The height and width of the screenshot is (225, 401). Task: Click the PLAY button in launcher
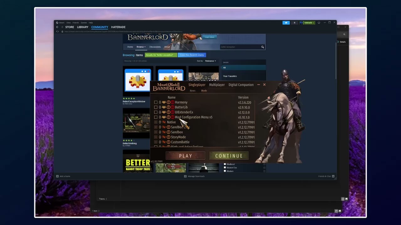click(x=185, y=156)
